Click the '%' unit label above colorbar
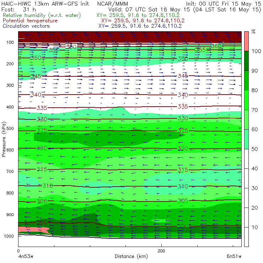 253,32
